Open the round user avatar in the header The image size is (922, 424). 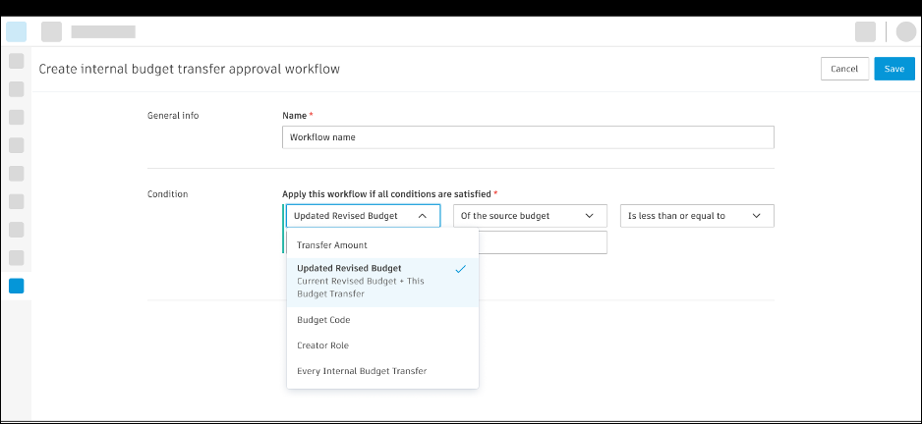906,31
